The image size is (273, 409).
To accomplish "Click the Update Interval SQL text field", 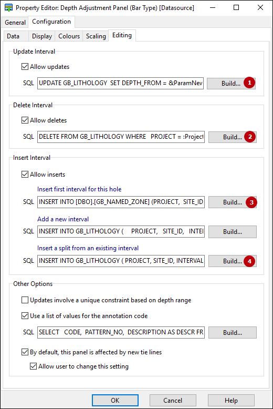I will pyautogui.click(x=120, y=83).
